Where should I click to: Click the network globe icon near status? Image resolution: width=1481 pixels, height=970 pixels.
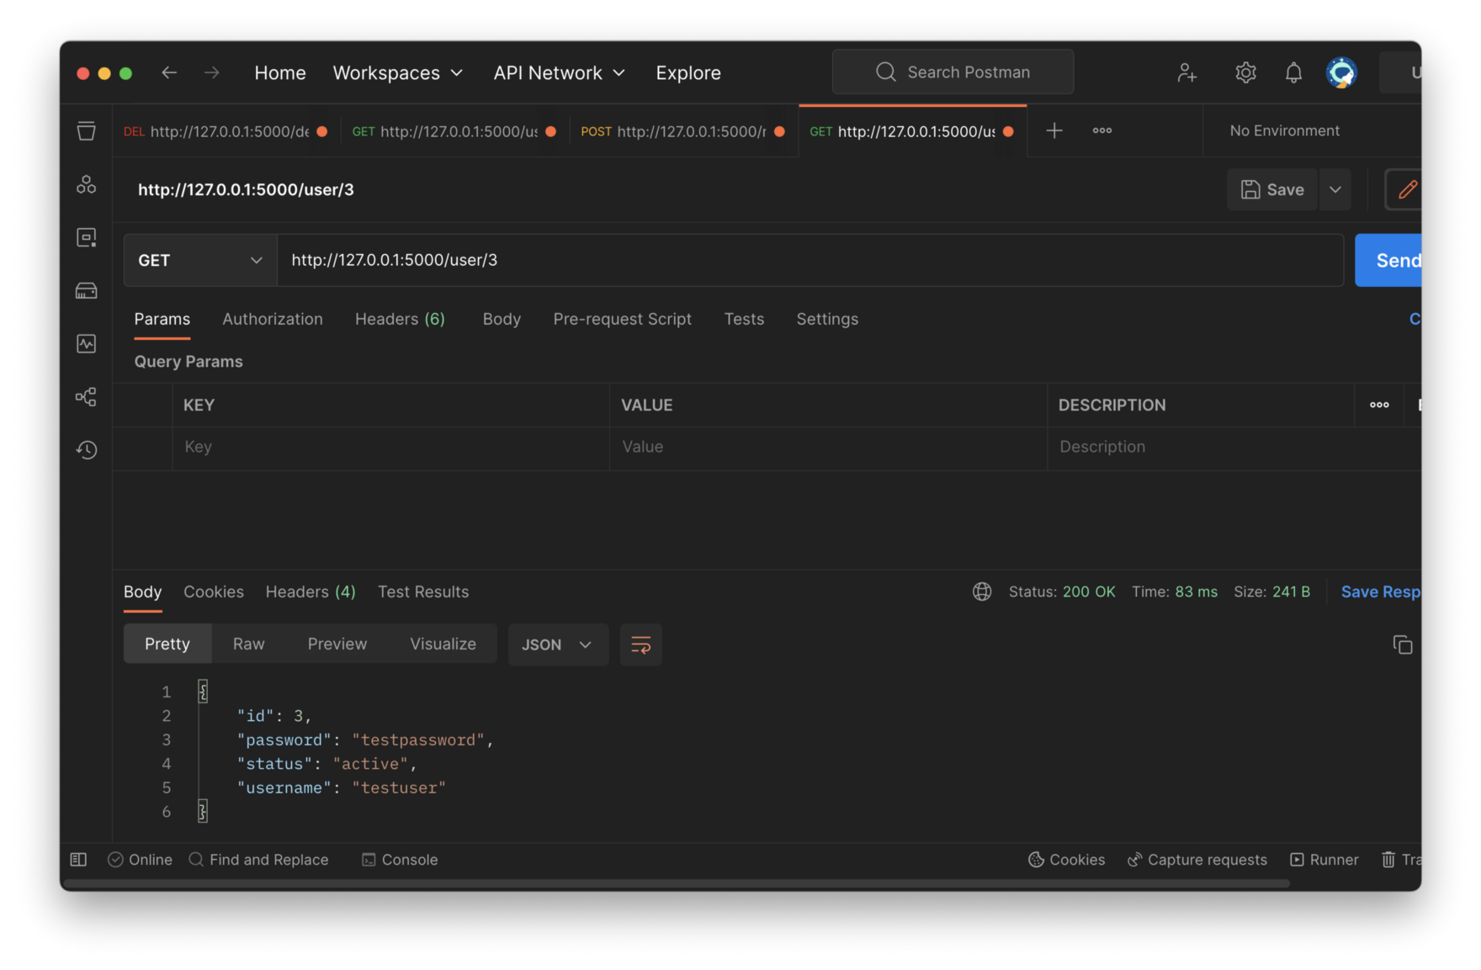(x=981, y=591)
